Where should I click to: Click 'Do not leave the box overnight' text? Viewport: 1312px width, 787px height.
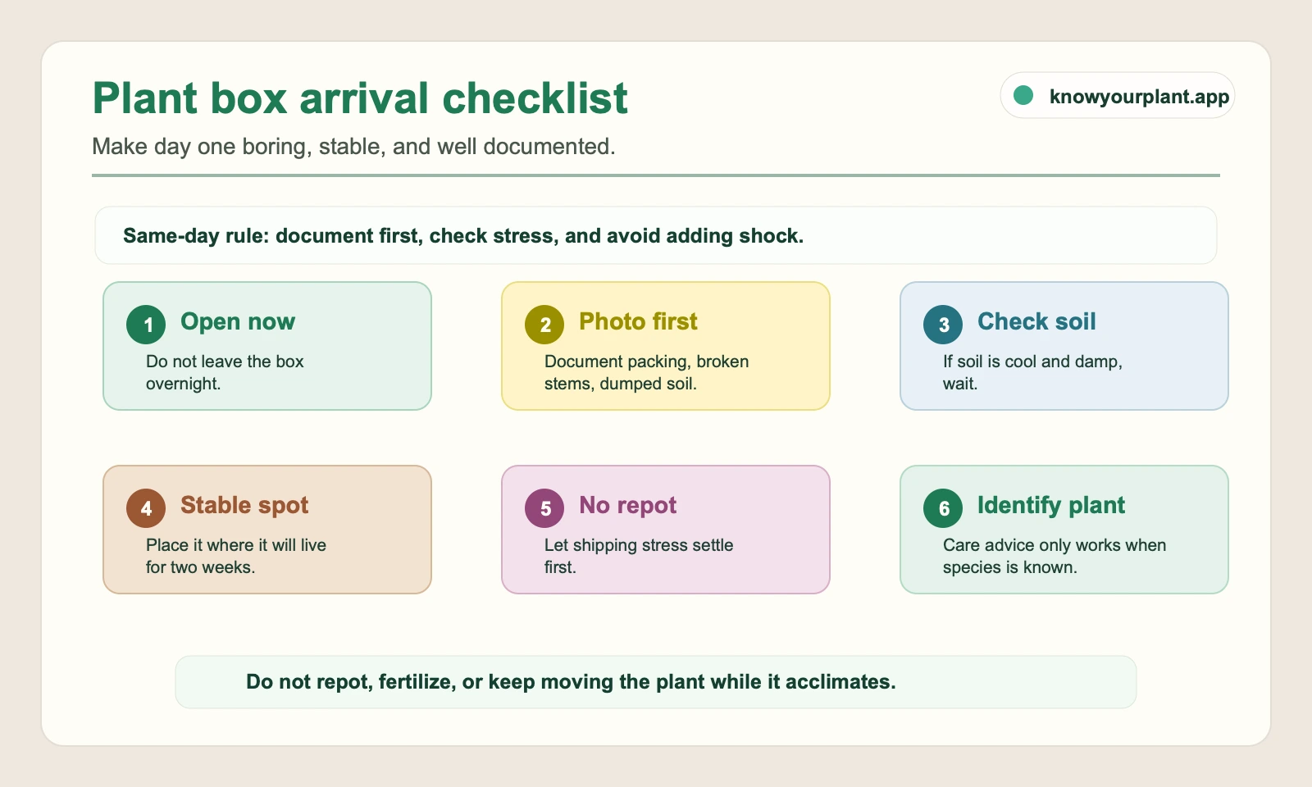pos(225,372)
